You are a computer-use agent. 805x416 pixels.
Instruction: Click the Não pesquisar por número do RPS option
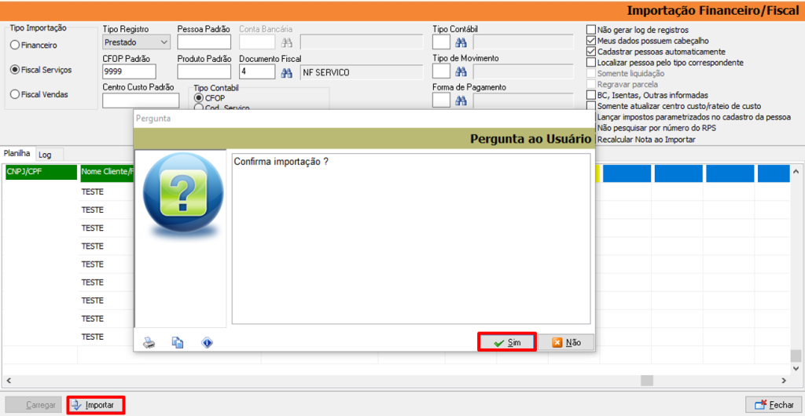656,128
